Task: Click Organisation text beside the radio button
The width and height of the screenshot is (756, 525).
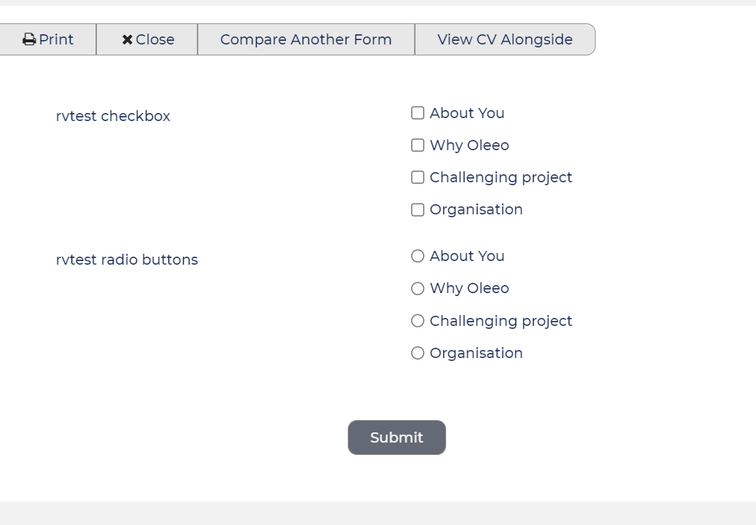Action: point(476,354)
